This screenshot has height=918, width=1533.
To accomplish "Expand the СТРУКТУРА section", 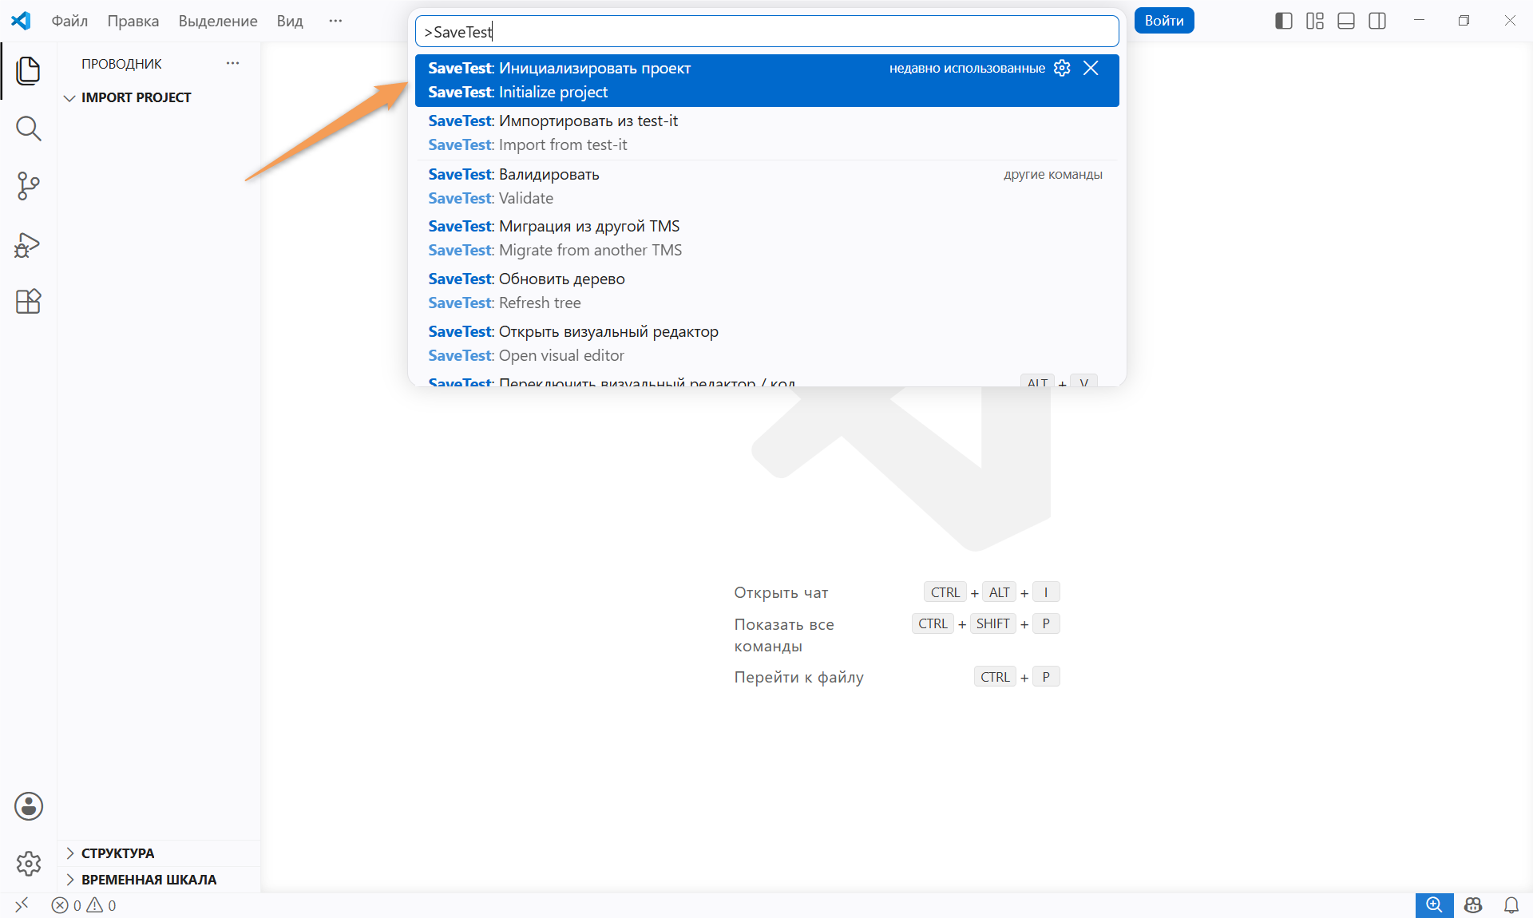I will (x=160, y=853).
